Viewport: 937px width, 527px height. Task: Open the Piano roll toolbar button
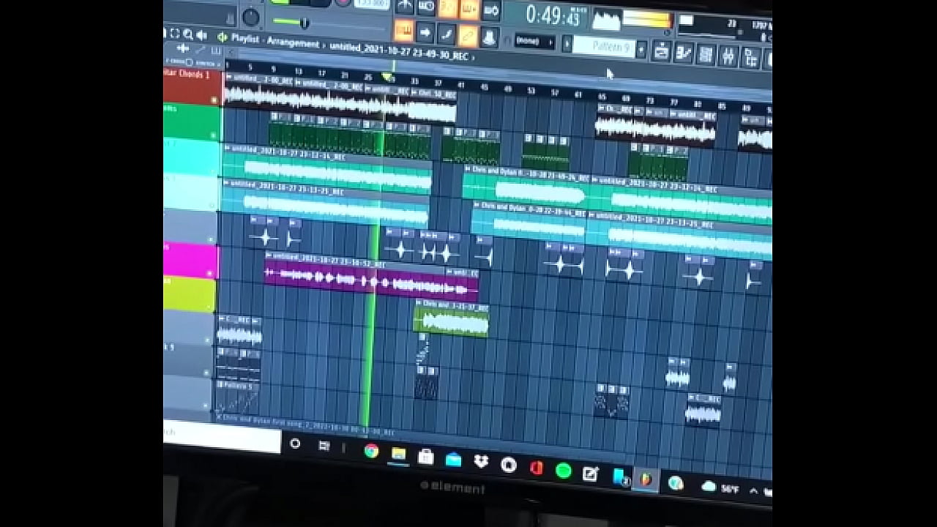684,53
